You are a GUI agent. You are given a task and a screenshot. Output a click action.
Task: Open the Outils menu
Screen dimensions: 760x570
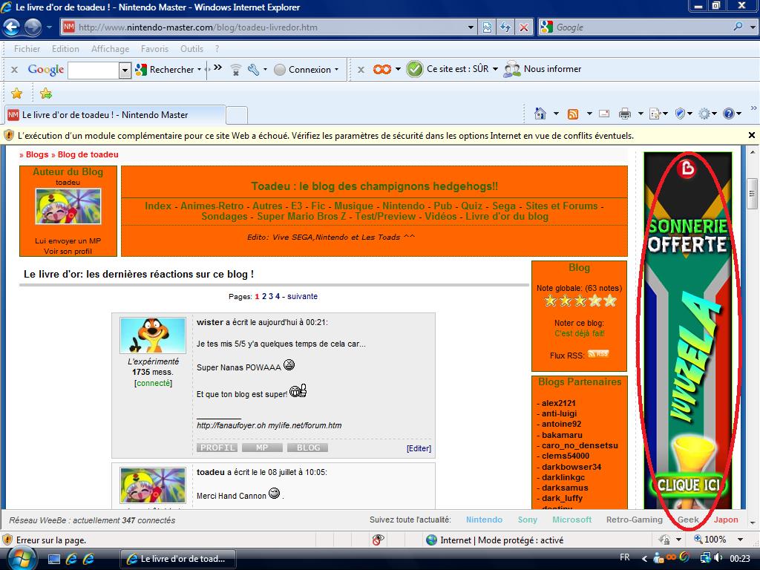pos(191,49)
